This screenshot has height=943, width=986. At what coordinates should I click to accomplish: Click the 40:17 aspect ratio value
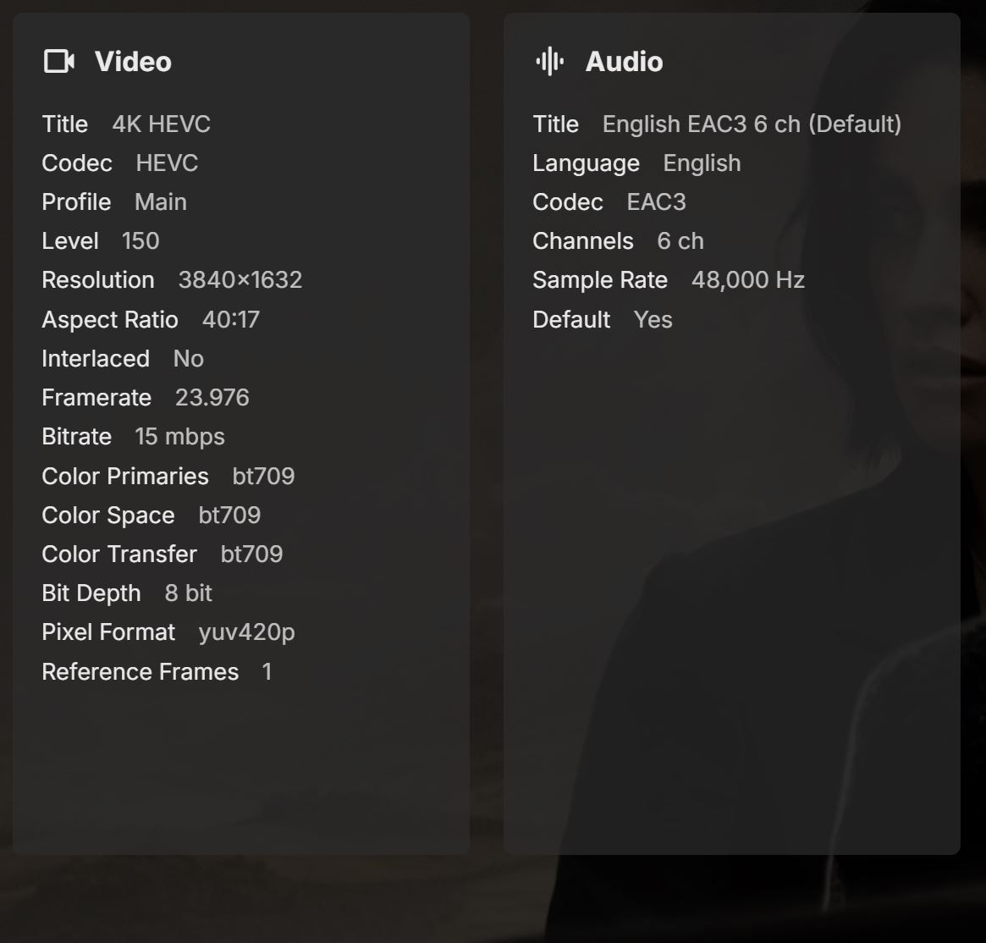tap(231, 320)
